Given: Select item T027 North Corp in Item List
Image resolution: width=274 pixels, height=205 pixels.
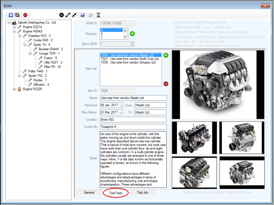Looking at the screenshot, I should pos(129,59).
